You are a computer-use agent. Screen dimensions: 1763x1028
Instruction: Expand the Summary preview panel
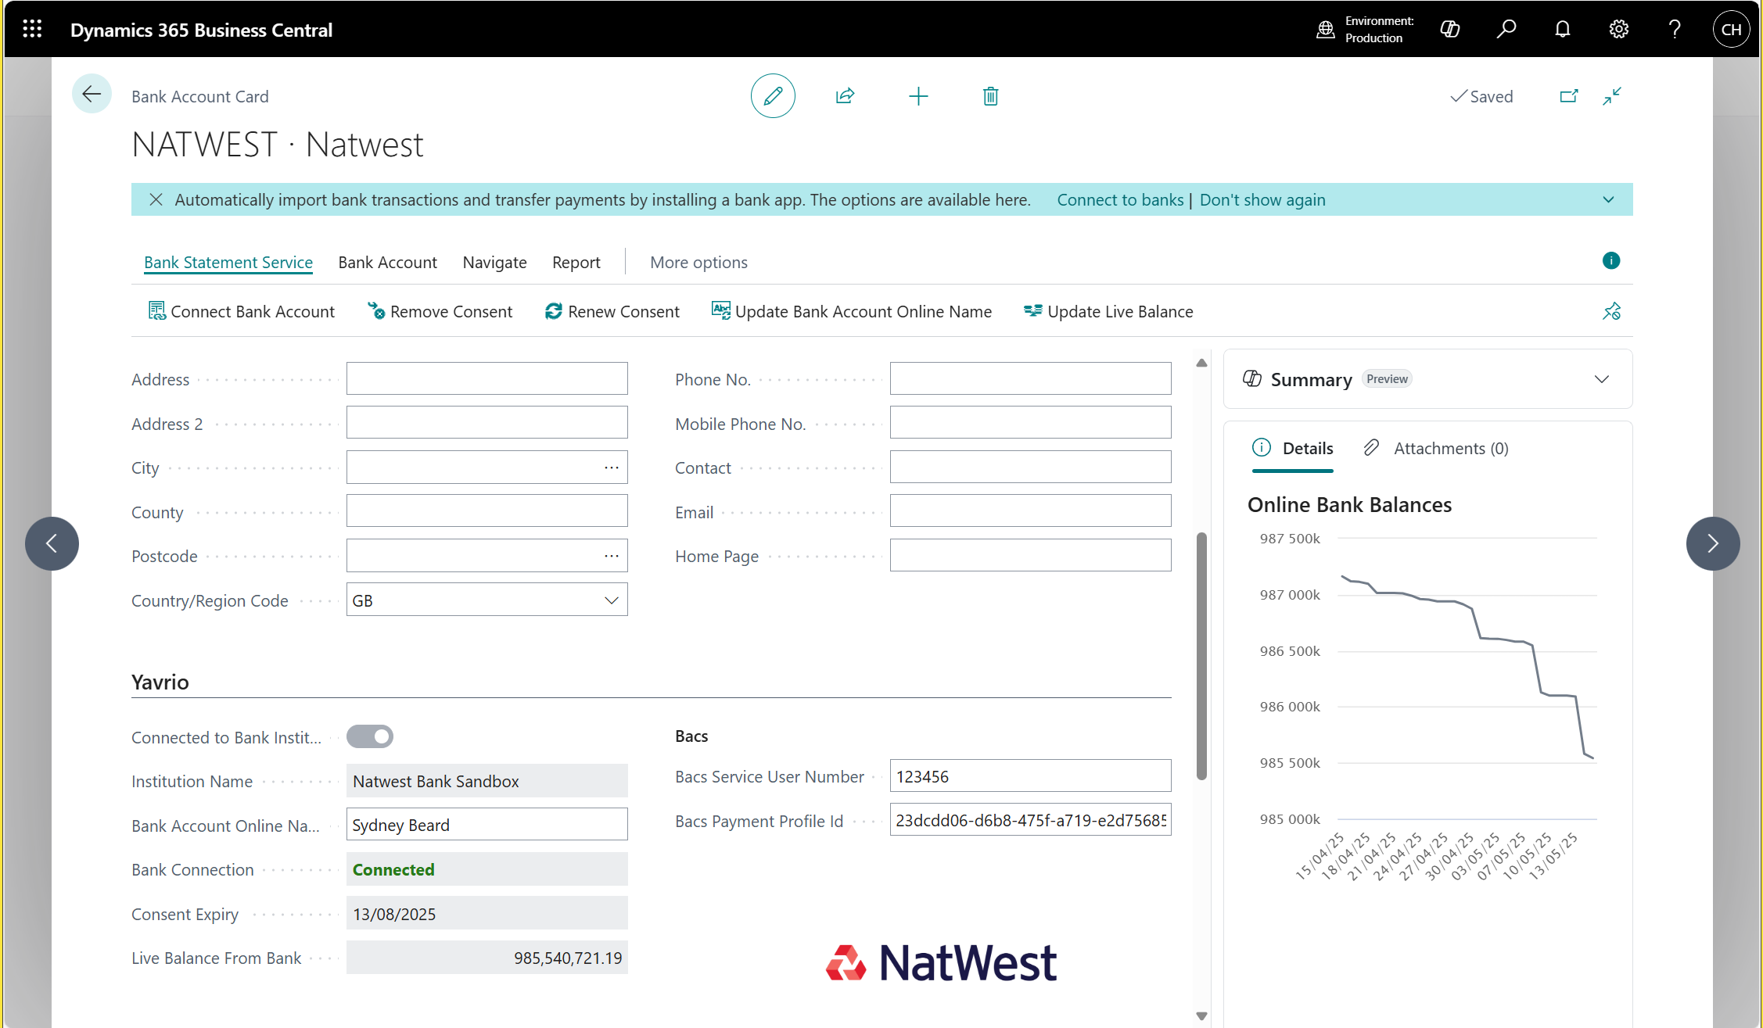(1601, 379)
